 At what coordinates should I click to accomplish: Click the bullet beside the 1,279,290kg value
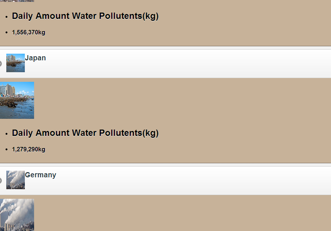[7, 150]
